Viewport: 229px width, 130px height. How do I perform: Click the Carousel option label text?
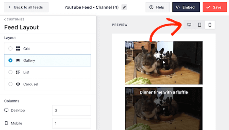tap(31, 84)
